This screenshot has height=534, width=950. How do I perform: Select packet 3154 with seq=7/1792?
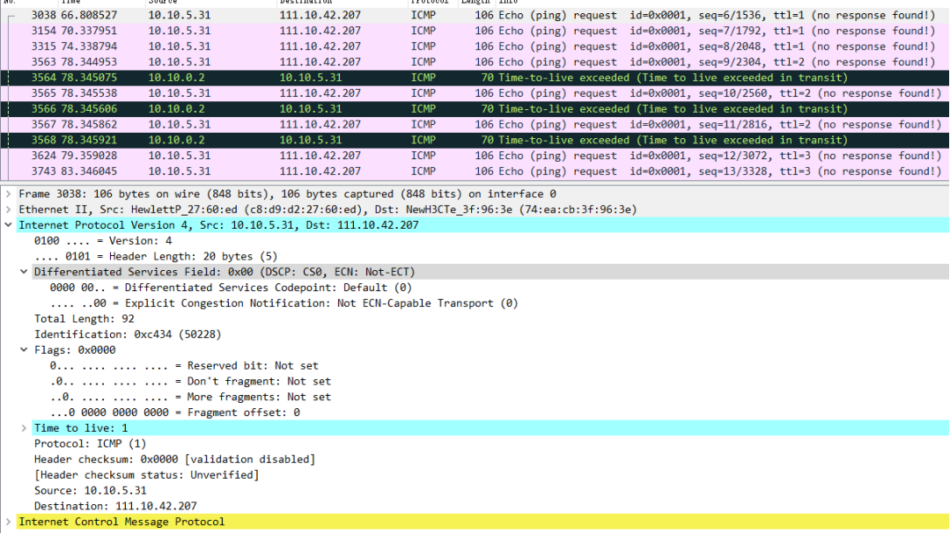[x=475, y=31]
